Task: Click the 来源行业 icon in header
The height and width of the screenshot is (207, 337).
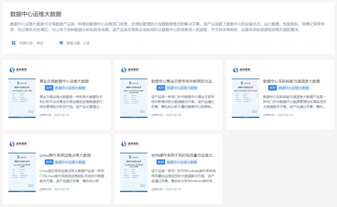Action: pos(14,43)
